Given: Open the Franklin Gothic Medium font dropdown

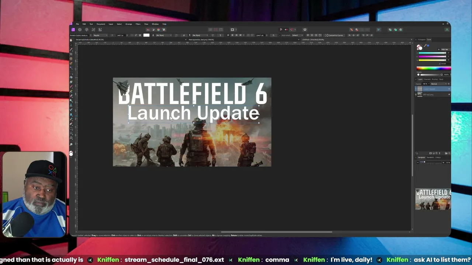Looking at the screenshot, I should 81,35.
